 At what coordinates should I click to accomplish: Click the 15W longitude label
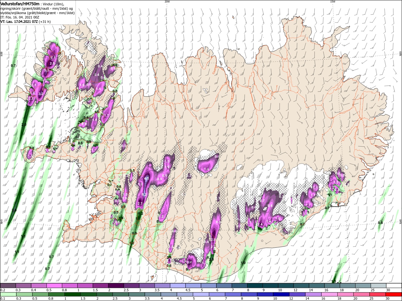333,2
